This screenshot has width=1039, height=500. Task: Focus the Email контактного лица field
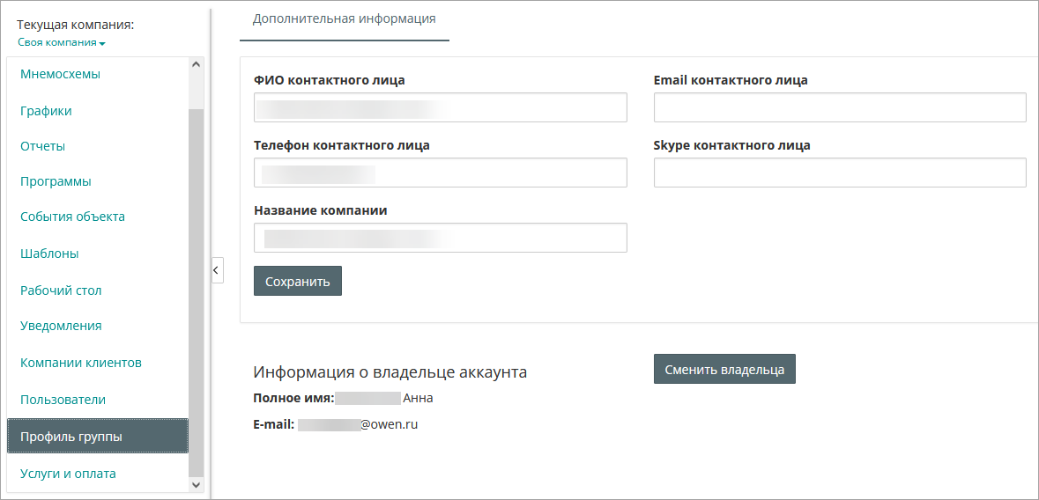tap(839, 107)
